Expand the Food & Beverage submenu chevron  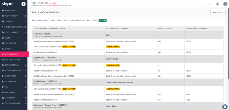pyautogui.click(x=26, y=71)
